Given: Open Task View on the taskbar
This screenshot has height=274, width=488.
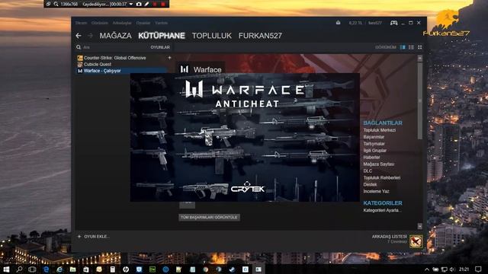Looking at the screenshot, I should [x=32, y=269].
